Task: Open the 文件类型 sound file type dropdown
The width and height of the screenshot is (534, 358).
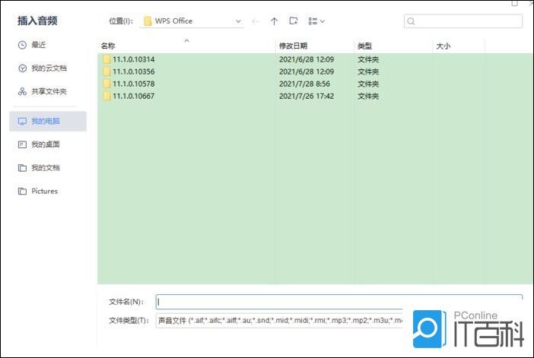Action: 279,321
